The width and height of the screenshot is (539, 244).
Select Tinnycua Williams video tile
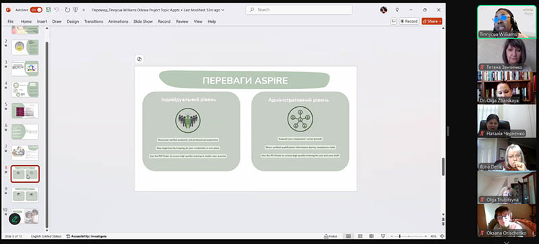[507, 22]
